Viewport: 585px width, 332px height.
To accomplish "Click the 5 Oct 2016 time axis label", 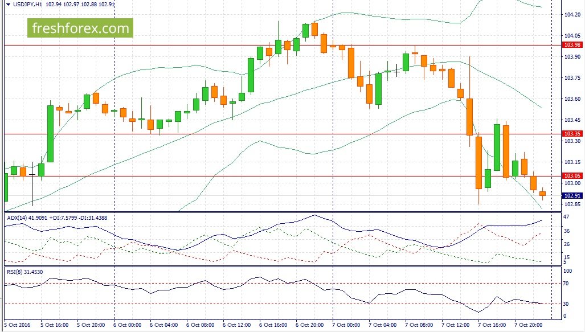I will pyautogui.click(x=18, y=325).
